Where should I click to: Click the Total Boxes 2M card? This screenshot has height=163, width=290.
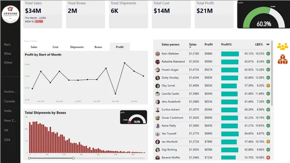point(86,14)
